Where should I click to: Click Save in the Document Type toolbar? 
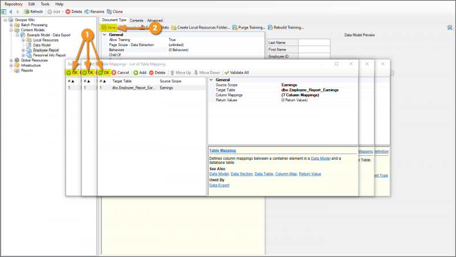point(109,27)
